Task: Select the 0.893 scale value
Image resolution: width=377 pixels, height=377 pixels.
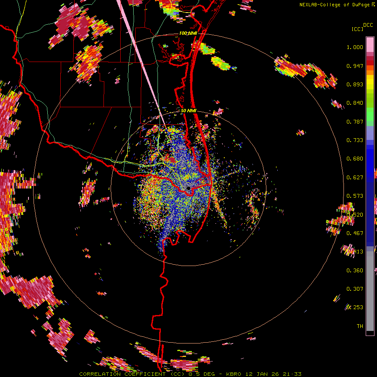Action: (355, 84)
